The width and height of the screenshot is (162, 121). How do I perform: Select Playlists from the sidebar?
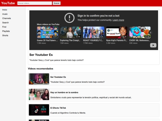pos(6,31)
